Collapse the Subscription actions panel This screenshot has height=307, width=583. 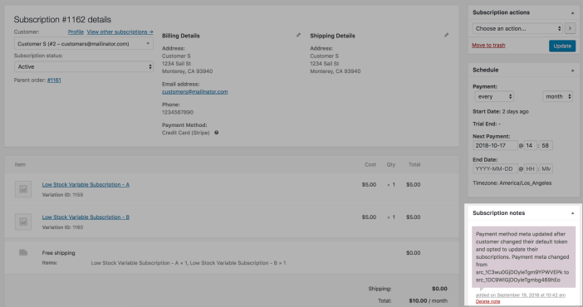point(572,12)
